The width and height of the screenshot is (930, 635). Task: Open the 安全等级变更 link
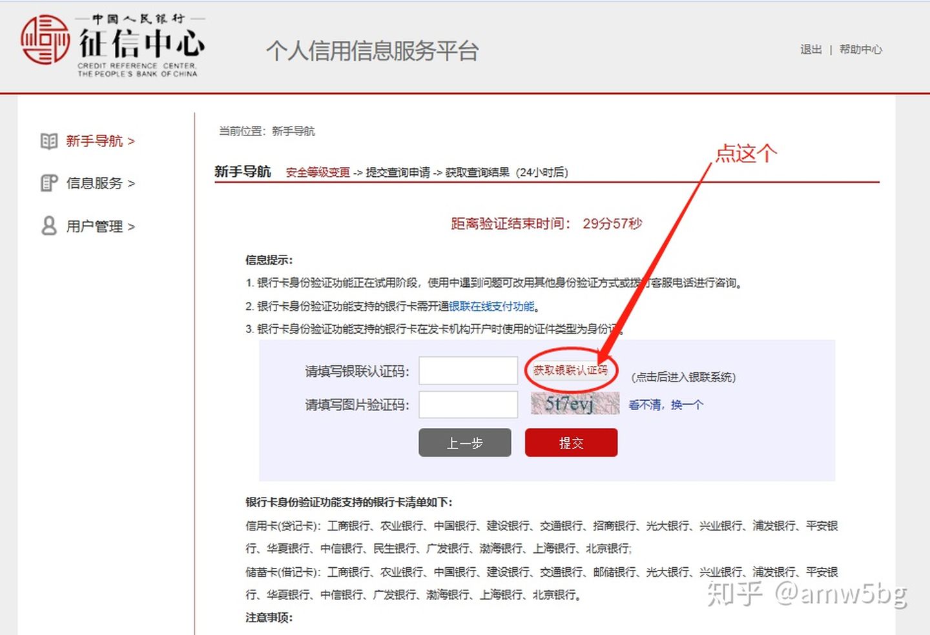tap(317, 172)
